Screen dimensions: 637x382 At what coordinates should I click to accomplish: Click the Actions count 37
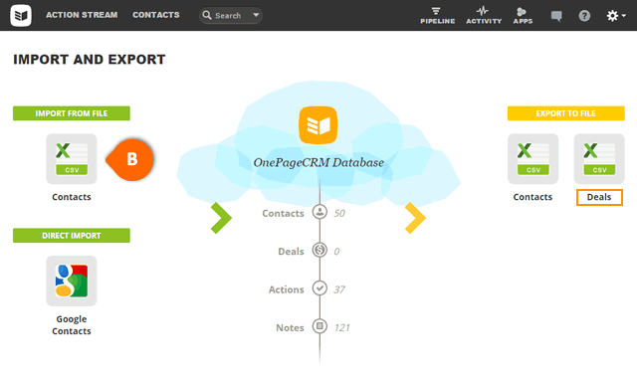(339, 289)
